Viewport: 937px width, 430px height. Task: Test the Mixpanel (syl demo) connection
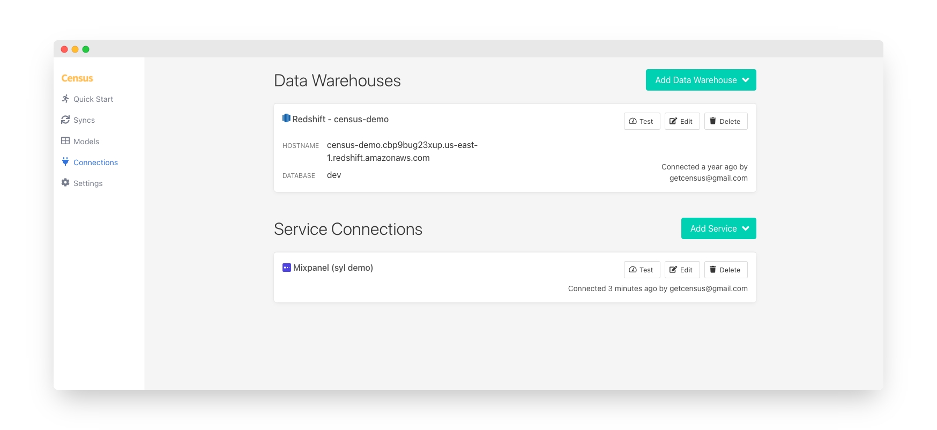pos(642,270)
